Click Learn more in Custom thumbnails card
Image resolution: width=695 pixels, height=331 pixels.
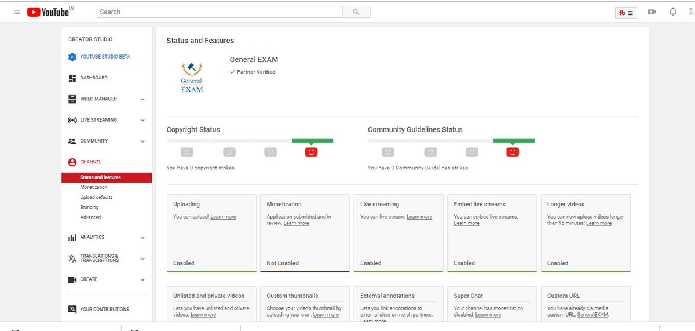326,315
